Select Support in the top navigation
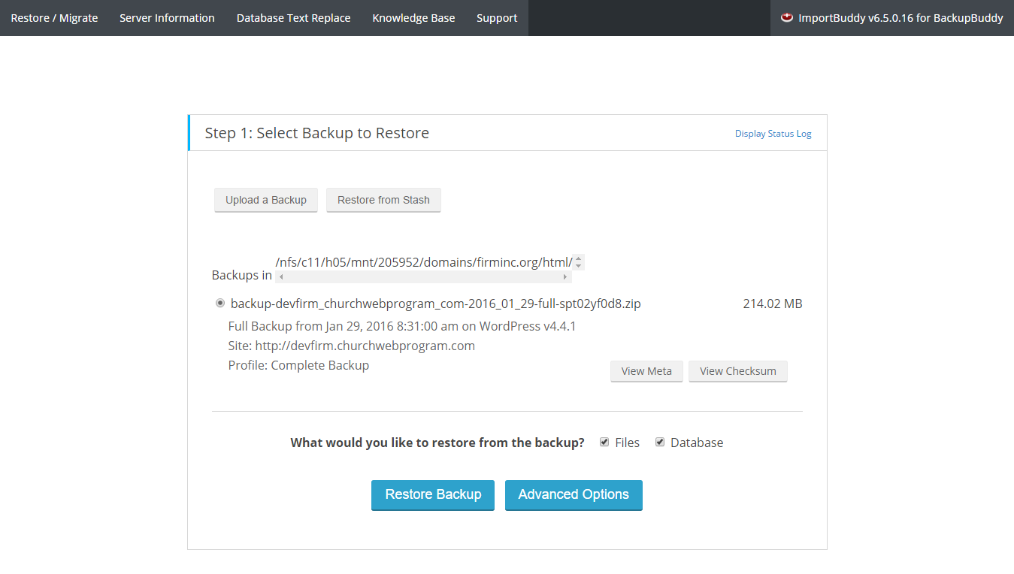The width and height of the screenshot is (1014, 574). tap(497, 18)
